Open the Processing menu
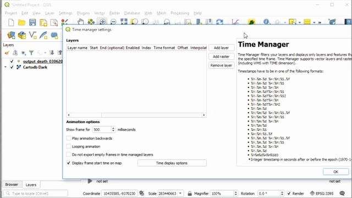This screenshot has height=198, width=352. coord(180,13)
